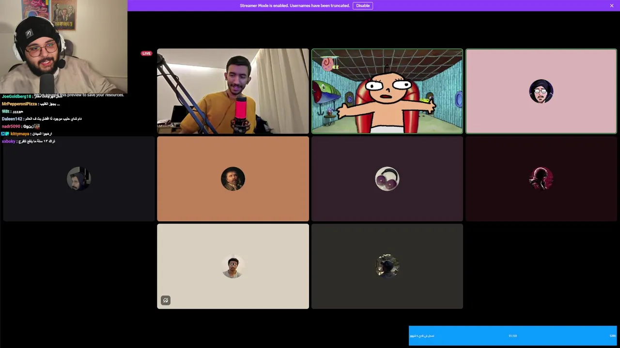Click the $1,133 value on blue bar
Image resolution: width=620 pixels, height=348 pixels.
click(x=512, y=335)
